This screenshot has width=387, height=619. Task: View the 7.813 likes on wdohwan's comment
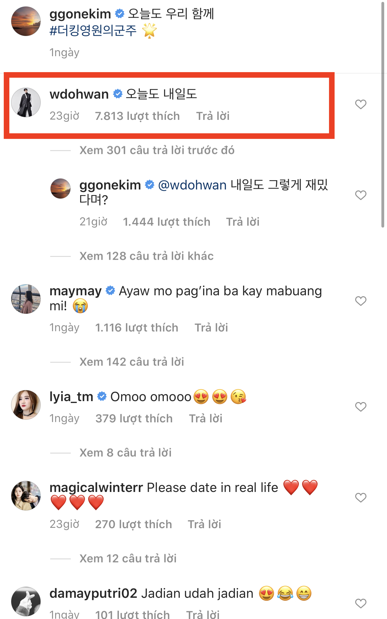coord(137,116)
